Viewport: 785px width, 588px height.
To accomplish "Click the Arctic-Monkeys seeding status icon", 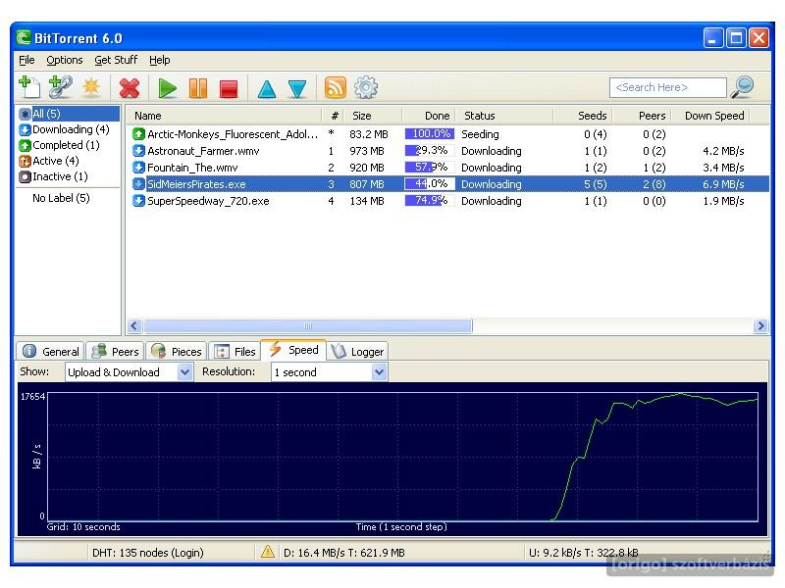I will (138, 134).
